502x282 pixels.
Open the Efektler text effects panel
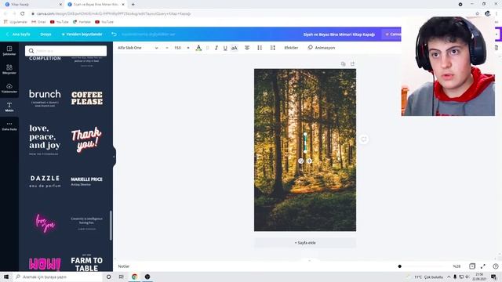click(x=291, y=48)
